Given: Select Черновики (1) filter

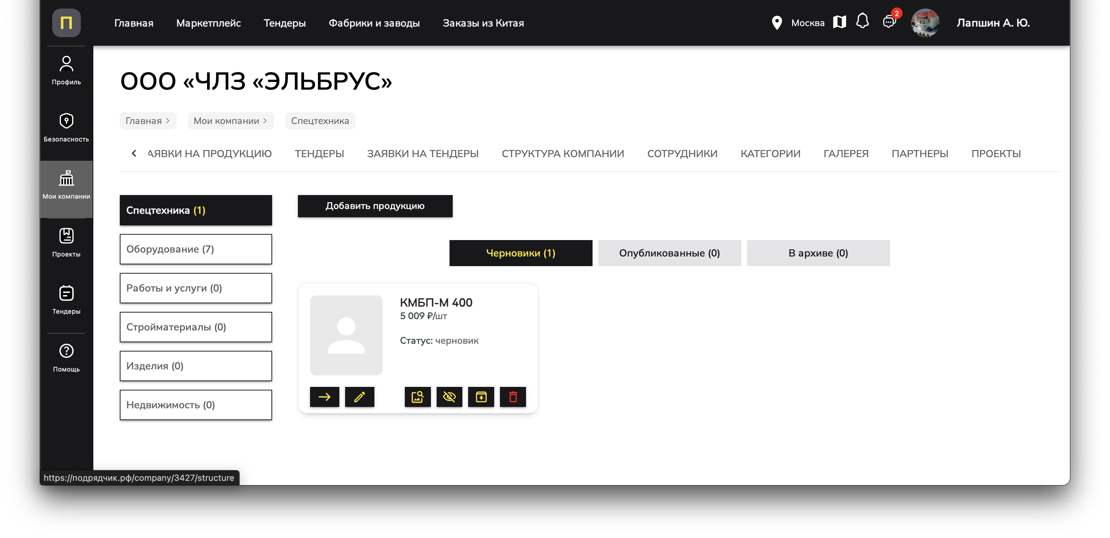Looking at the screenshot, I should 521,253.
